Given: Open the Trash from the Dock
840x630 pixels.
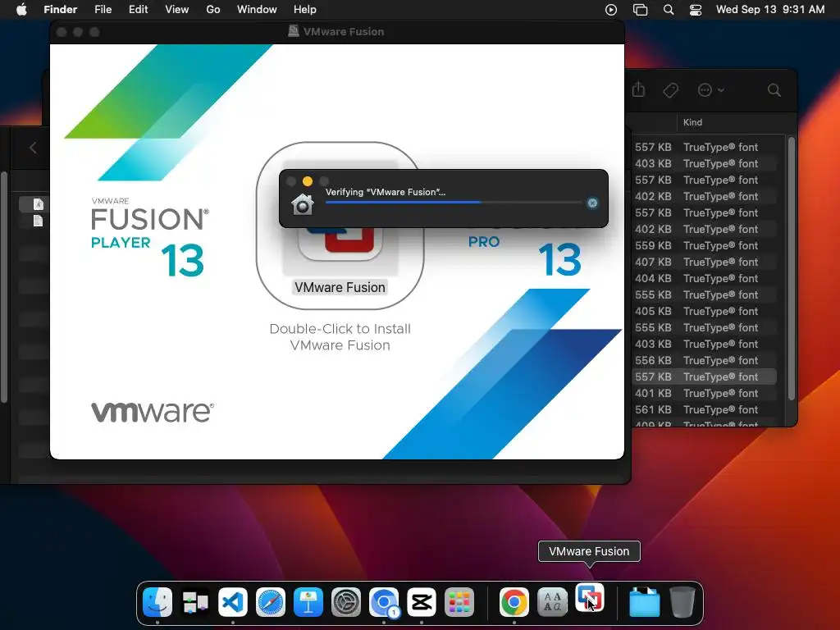Looking at the screenshot, I should pyautogui.click(x=682, y=602).
